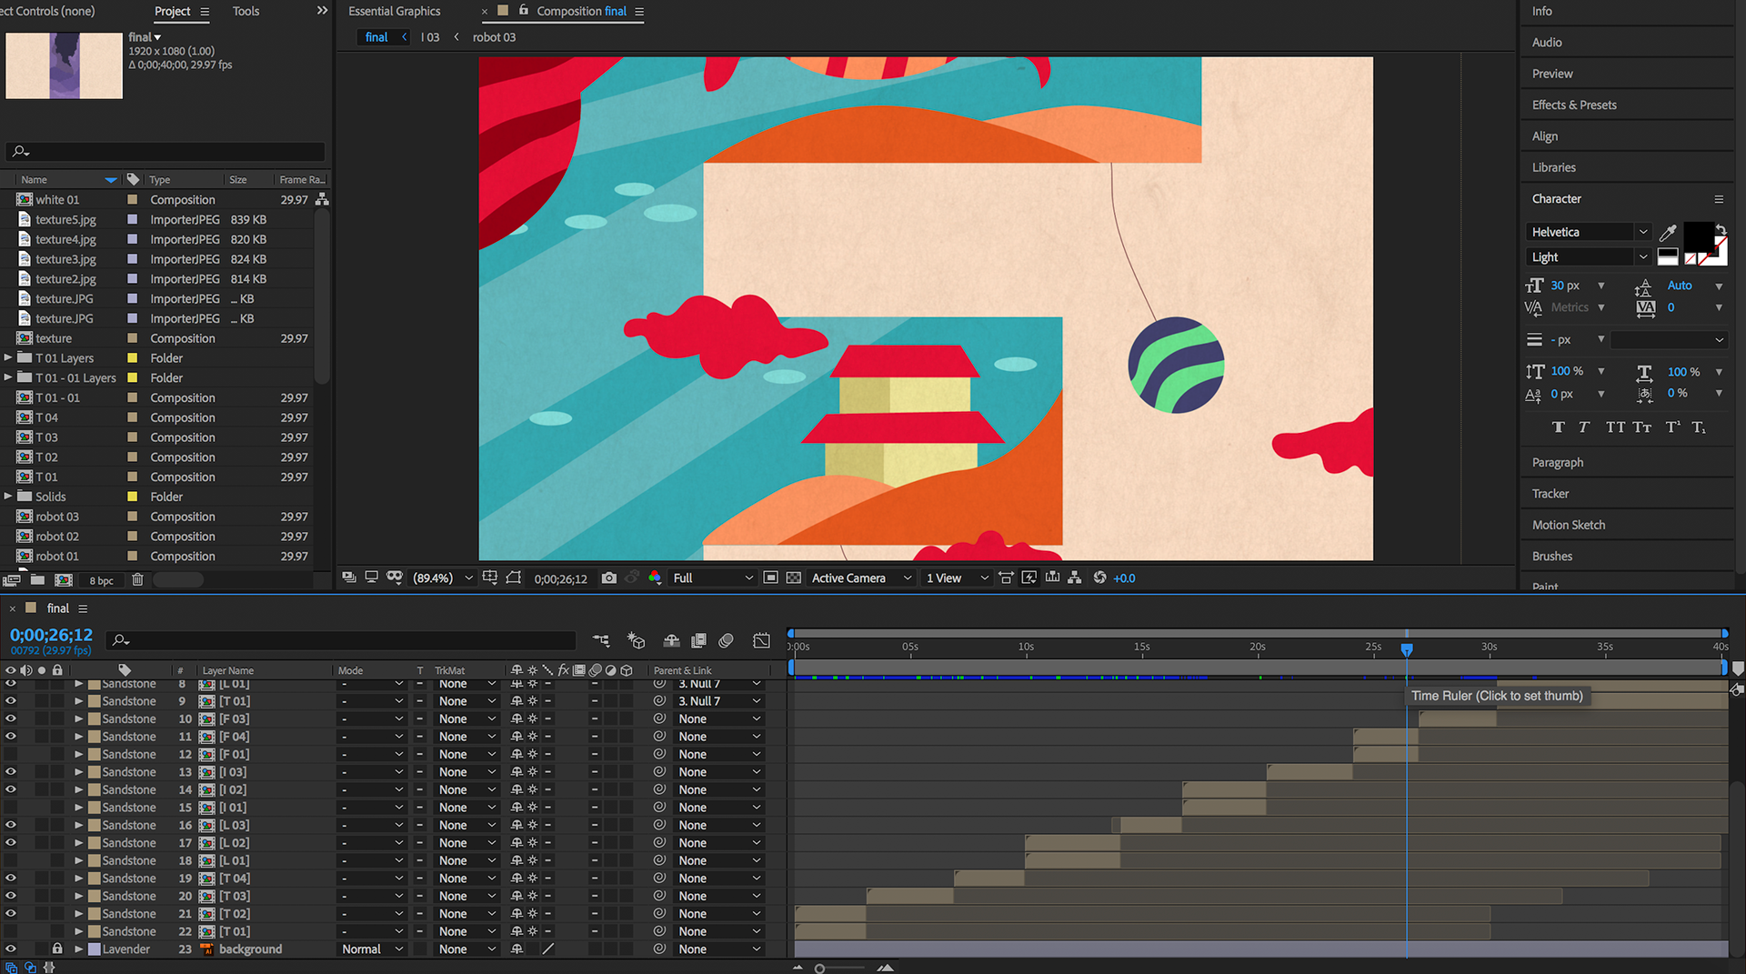
Task: Apply All Caps in Character panel
Action: 1615,427
